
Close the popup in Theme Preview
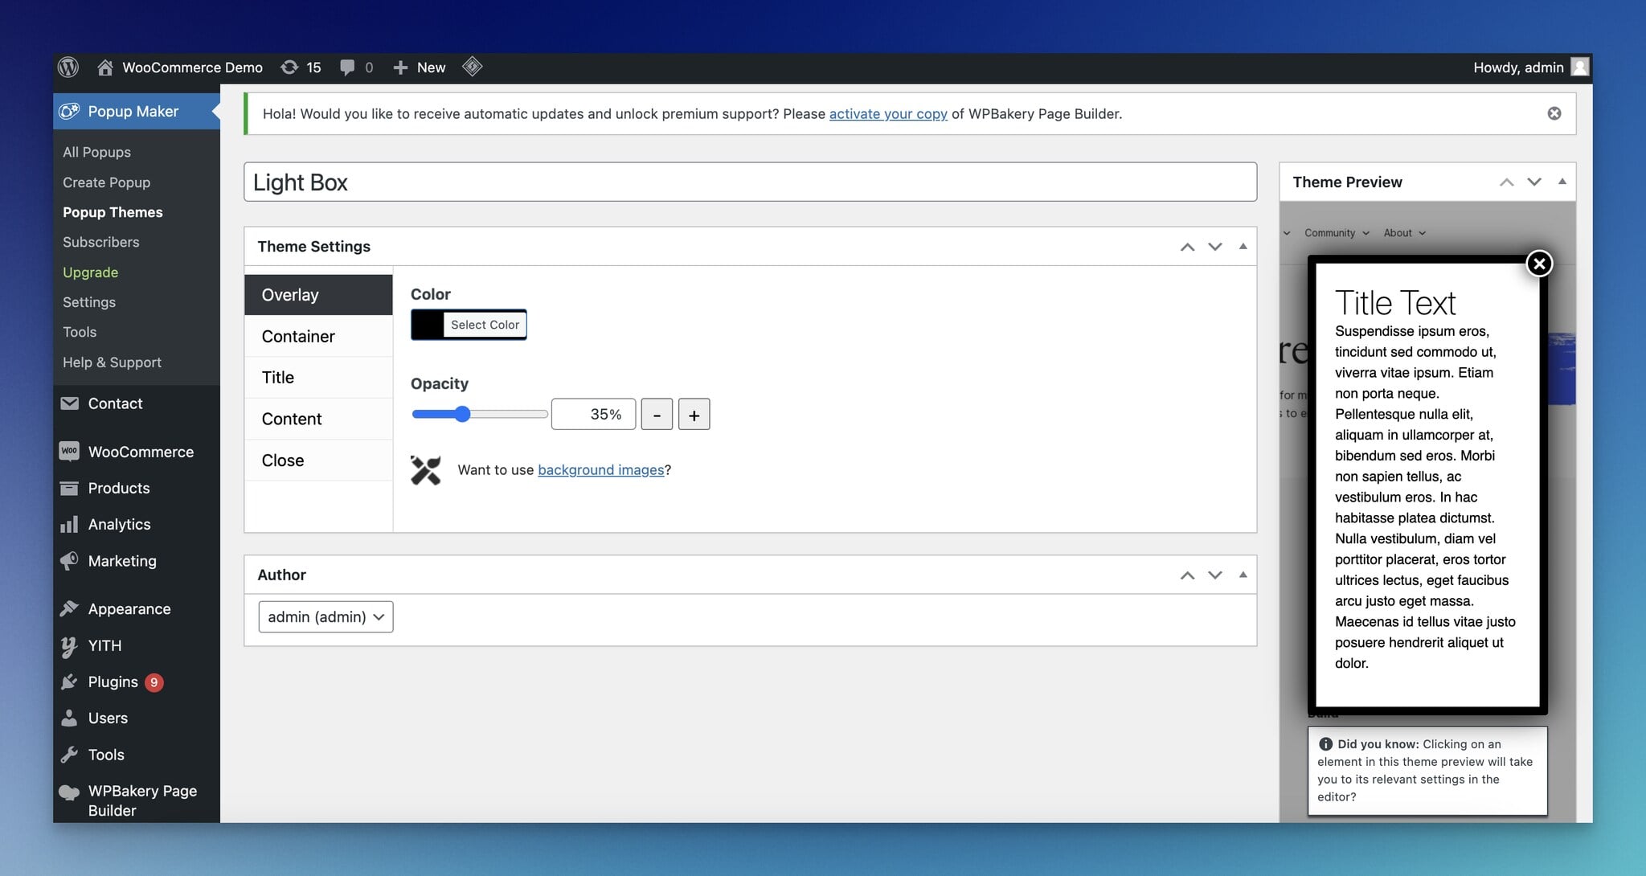pos(1539,264)
